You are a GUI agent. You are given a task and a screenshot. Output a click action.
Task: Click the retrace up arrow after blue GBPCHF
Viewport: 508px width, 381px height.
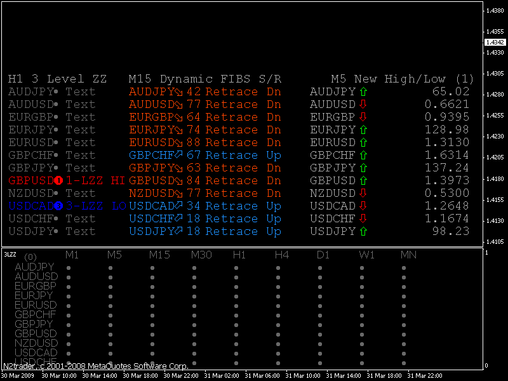[180, 155]
